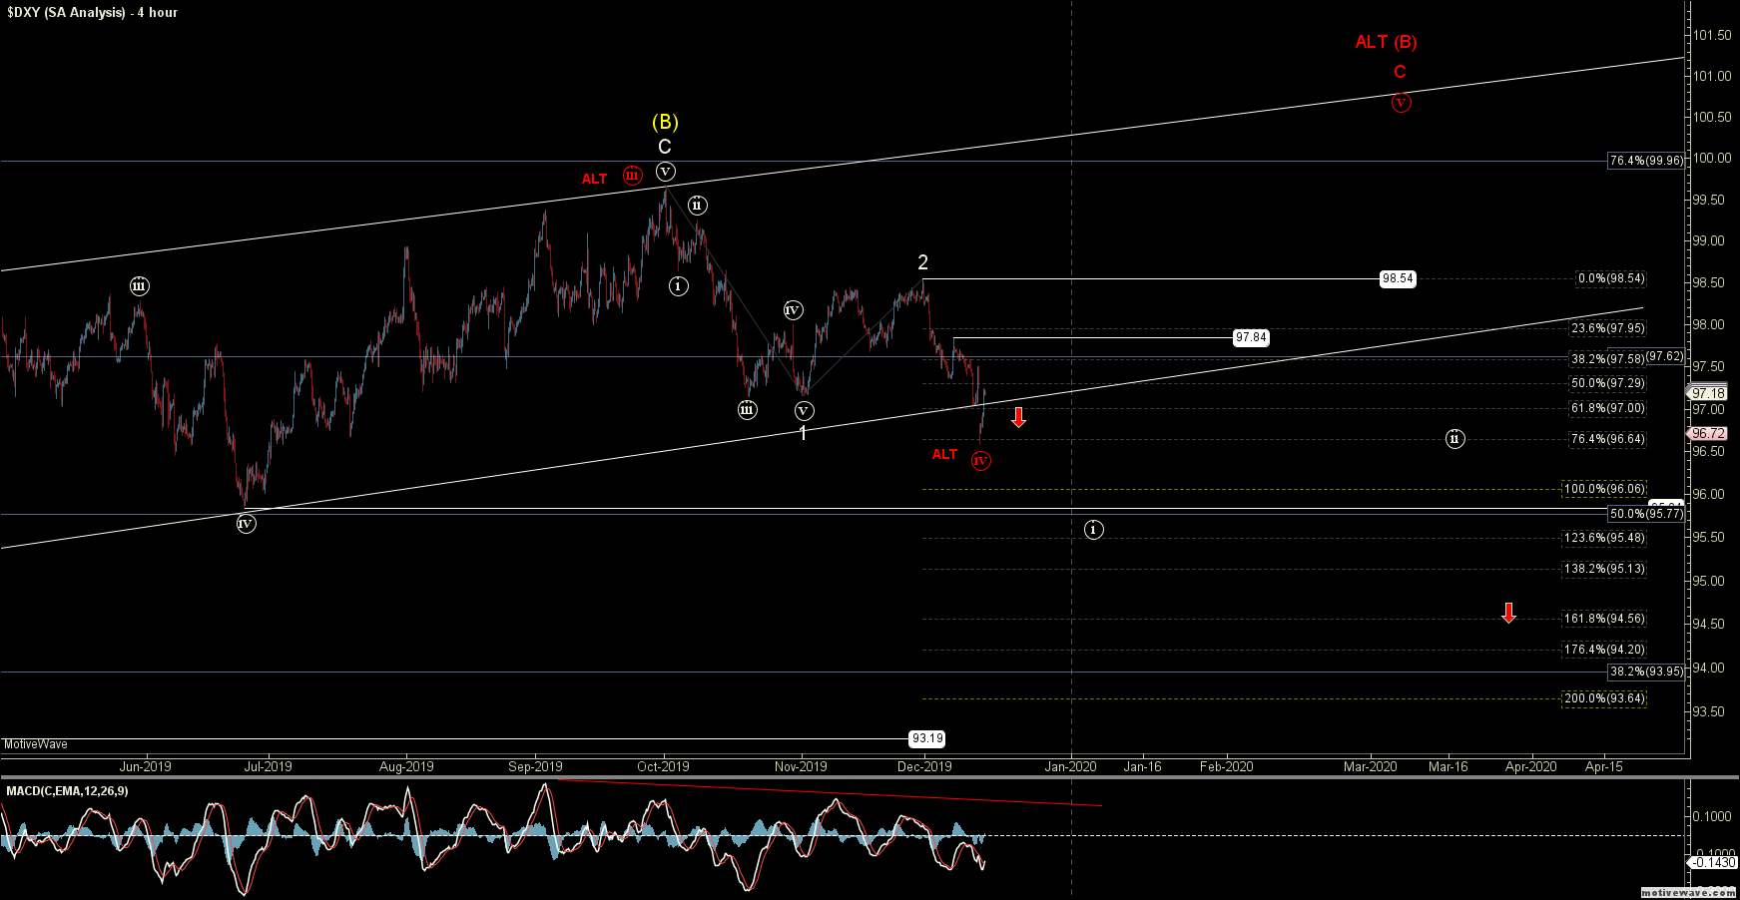Image resolution: width=1740 pixels, height=900 pixels.
Task: Click the $DXY (SA Analysis) chart title
Action: [92, 12]
